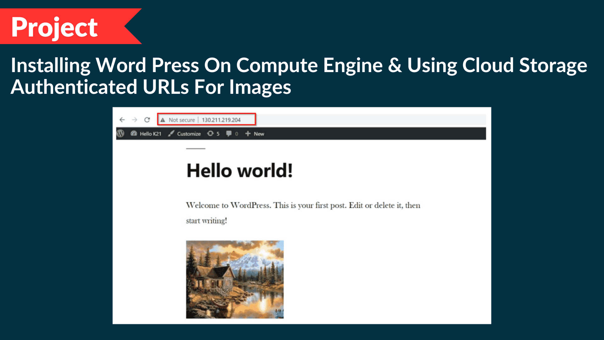
Task: Click the dashboard gauge icon beside Hello K21
Action: (x=134, y=133)
